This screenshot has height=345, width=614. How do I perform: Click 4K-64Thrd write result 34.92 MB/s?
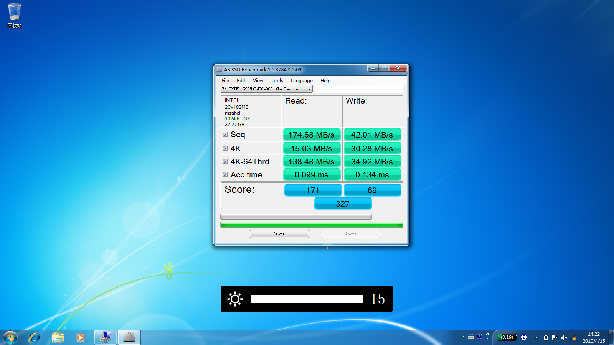click(x=372, y=161)
